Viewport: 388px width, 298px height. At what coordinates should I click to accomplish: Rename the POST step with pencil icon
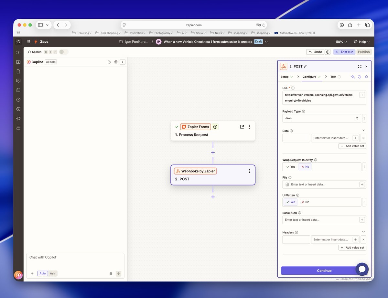coord(305,66)
